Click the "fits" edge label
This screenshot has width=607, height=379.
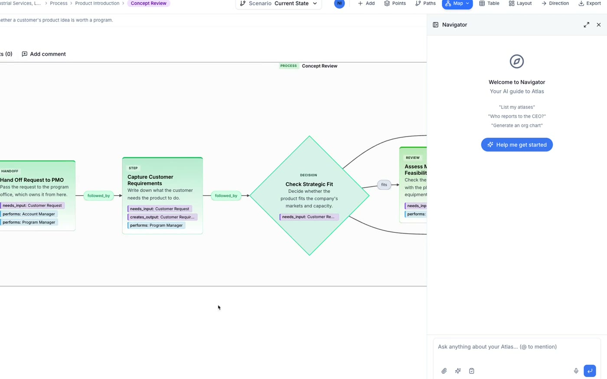pyautogui.click(x=384, y=185)
